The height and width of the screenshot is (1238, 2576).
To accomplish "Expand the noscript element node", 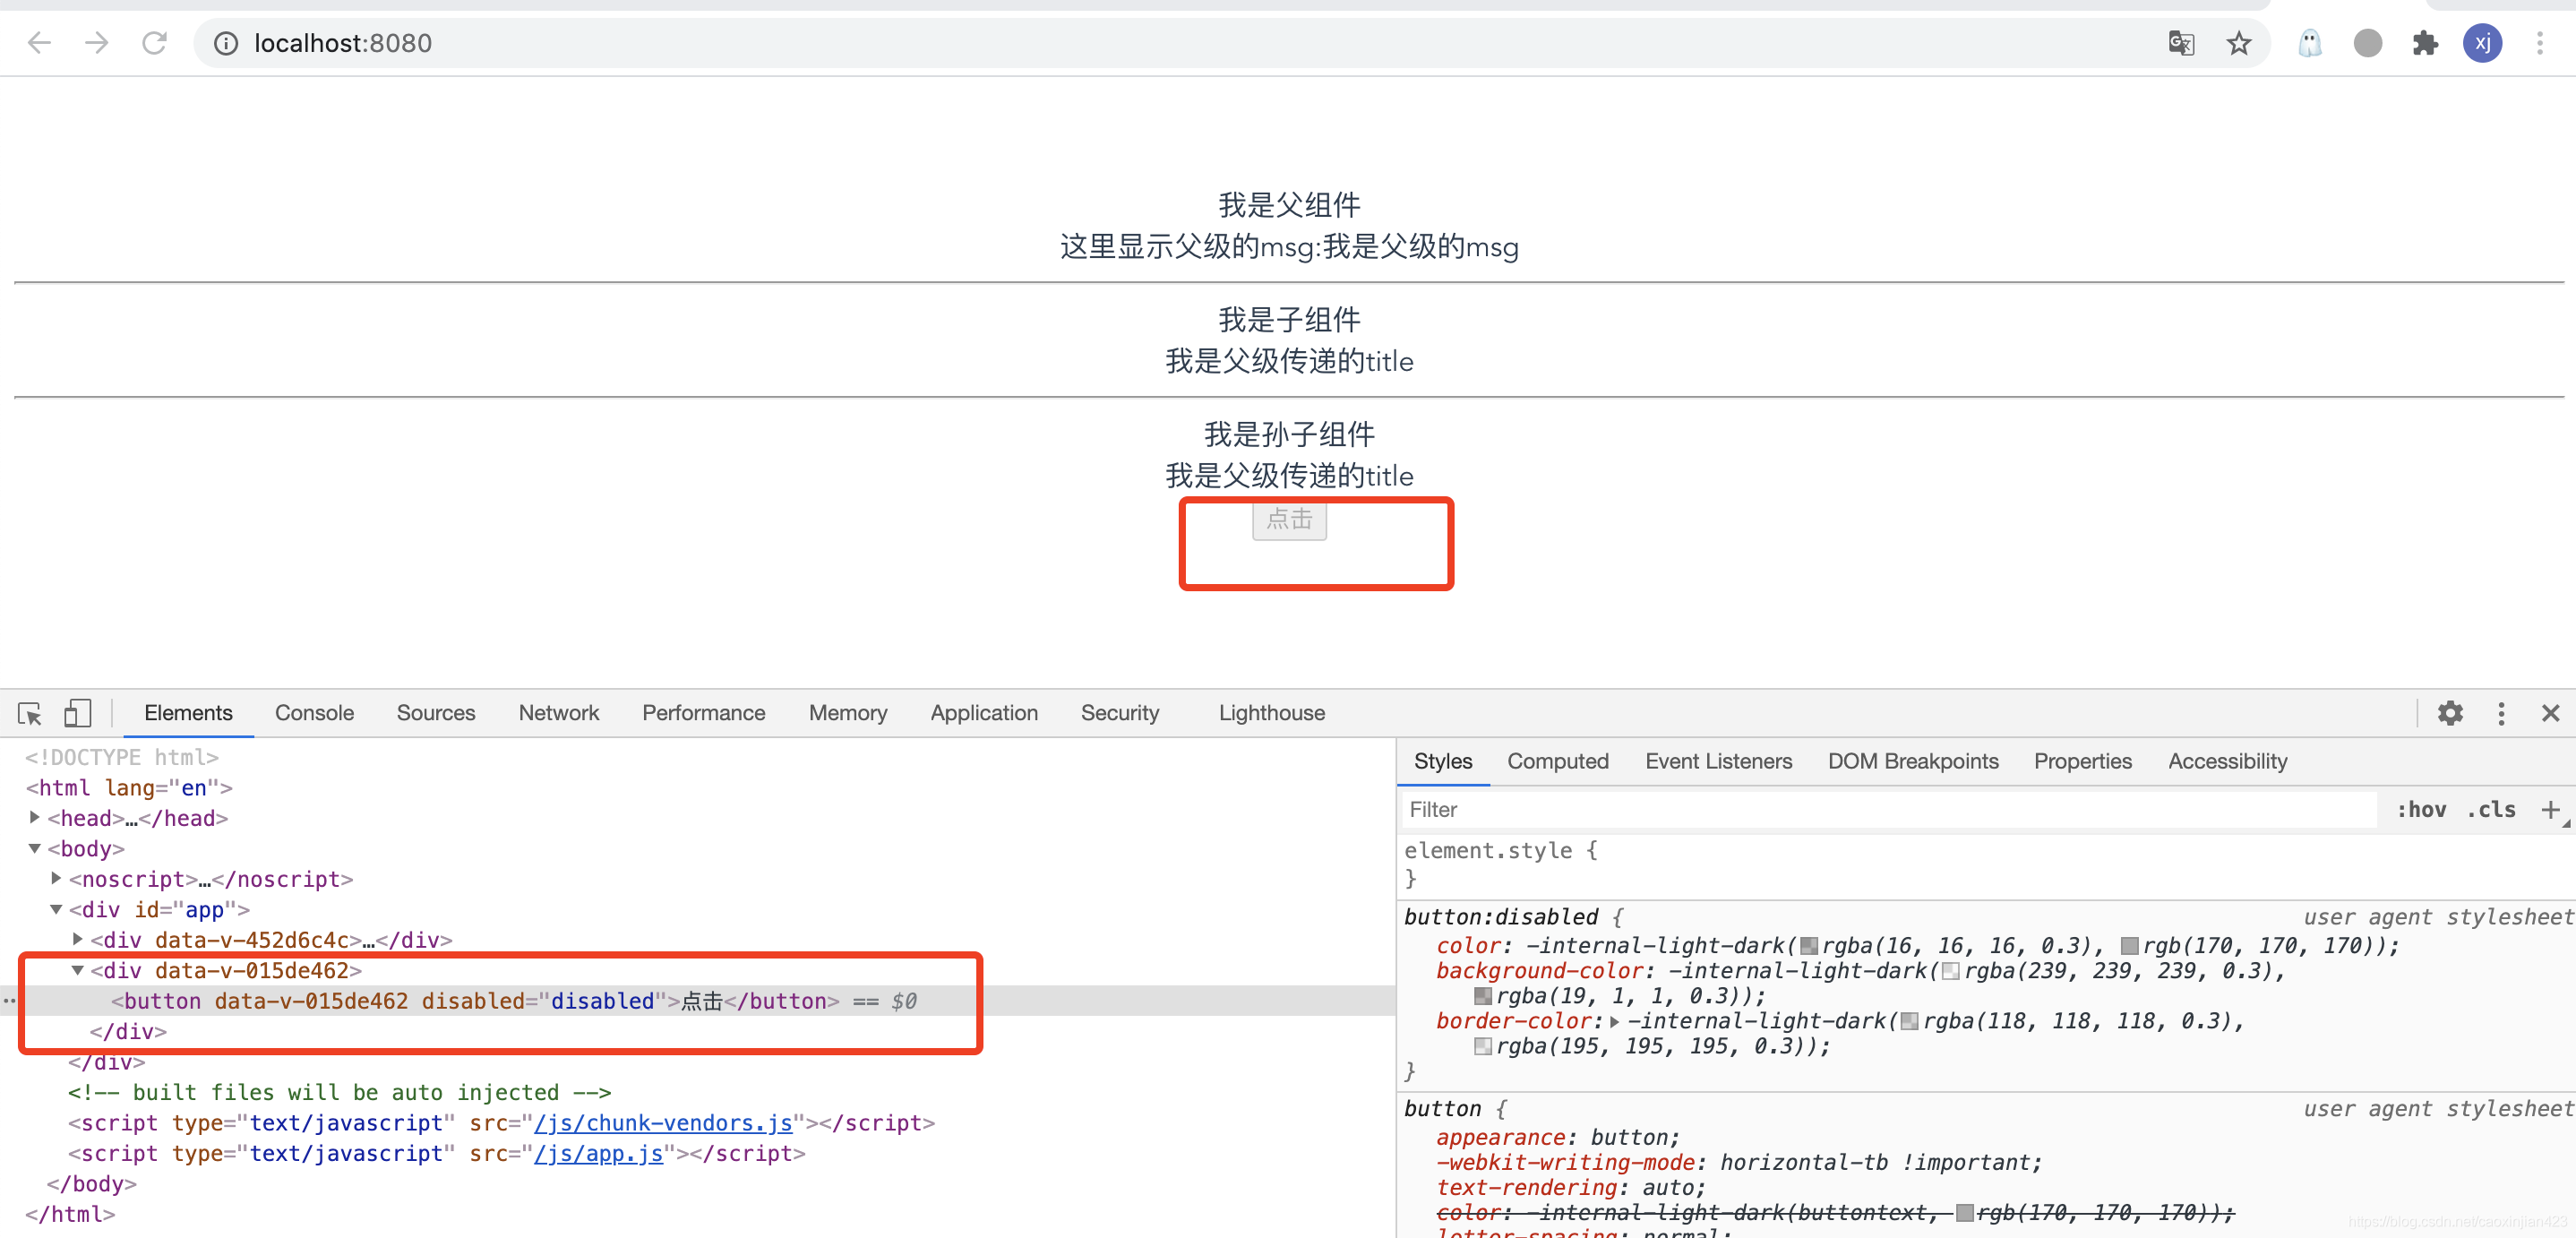I will [56, 878].
